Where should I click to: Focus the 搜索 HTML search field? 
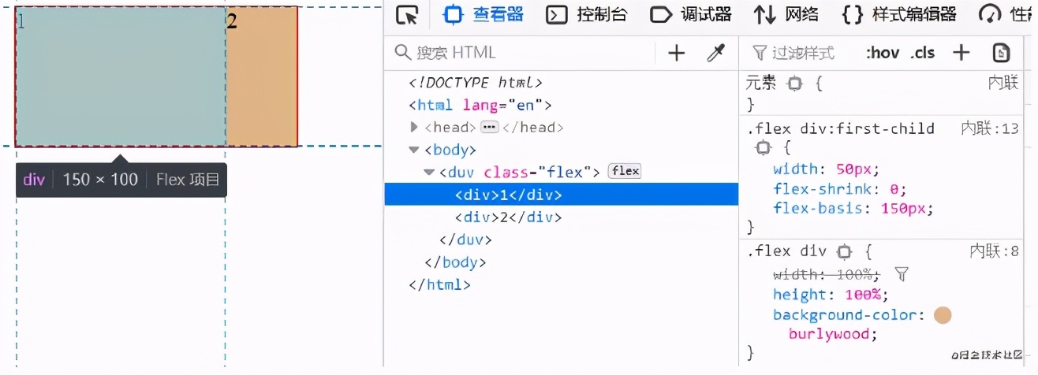coord(521,53)
